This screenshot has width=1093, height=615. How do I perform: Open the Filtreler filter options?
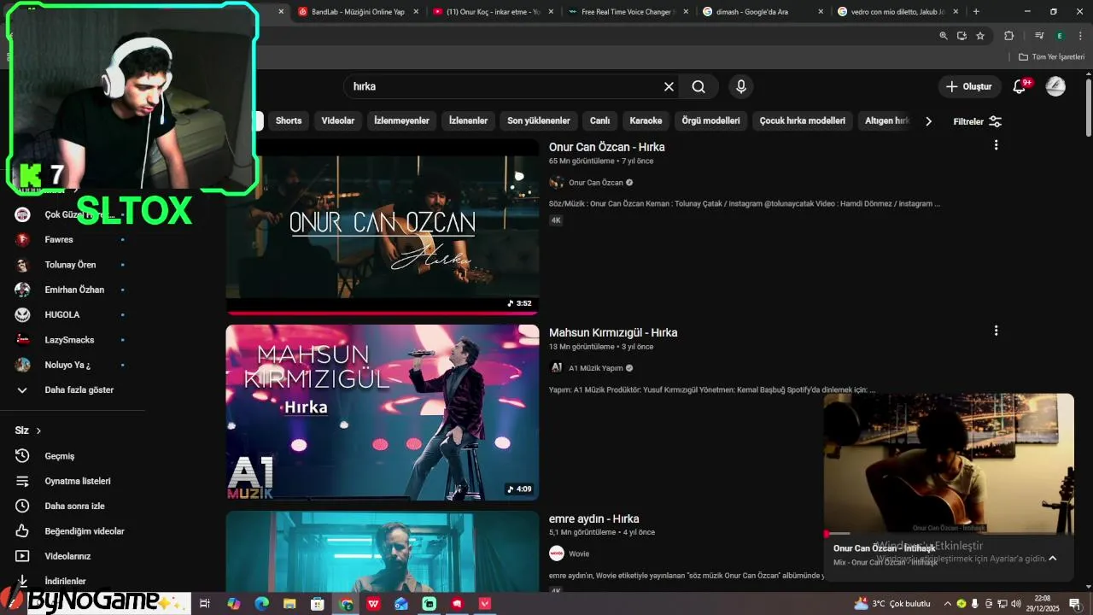[978, 121]
